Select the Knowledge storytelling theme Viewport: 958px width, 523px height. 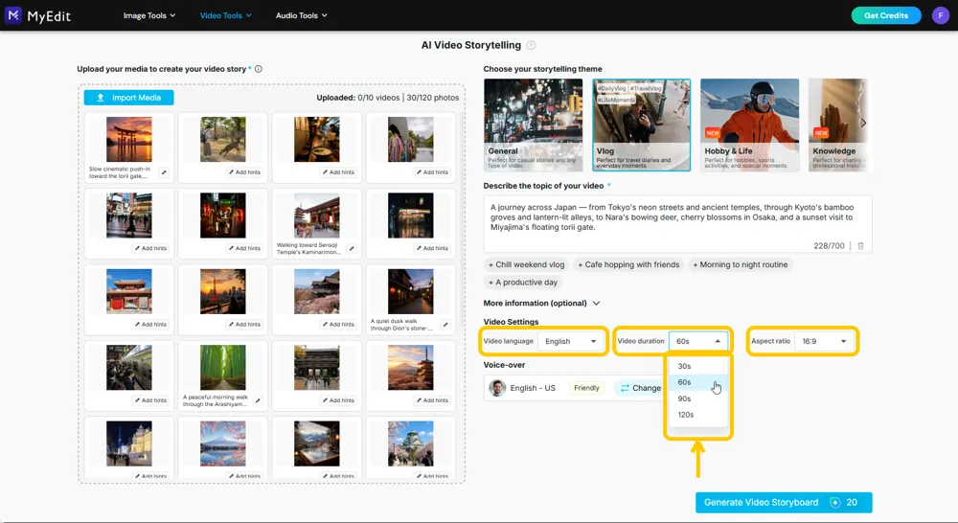(838, 125)
